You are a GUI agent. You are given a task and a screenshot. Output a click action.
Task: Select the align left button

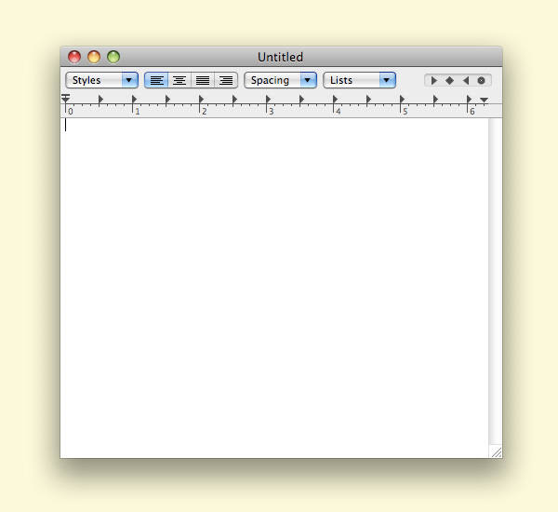tap(156, 80)
